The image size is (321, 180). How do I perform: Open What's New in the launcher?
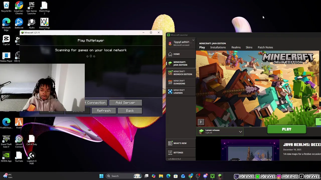tap(181, 143)
